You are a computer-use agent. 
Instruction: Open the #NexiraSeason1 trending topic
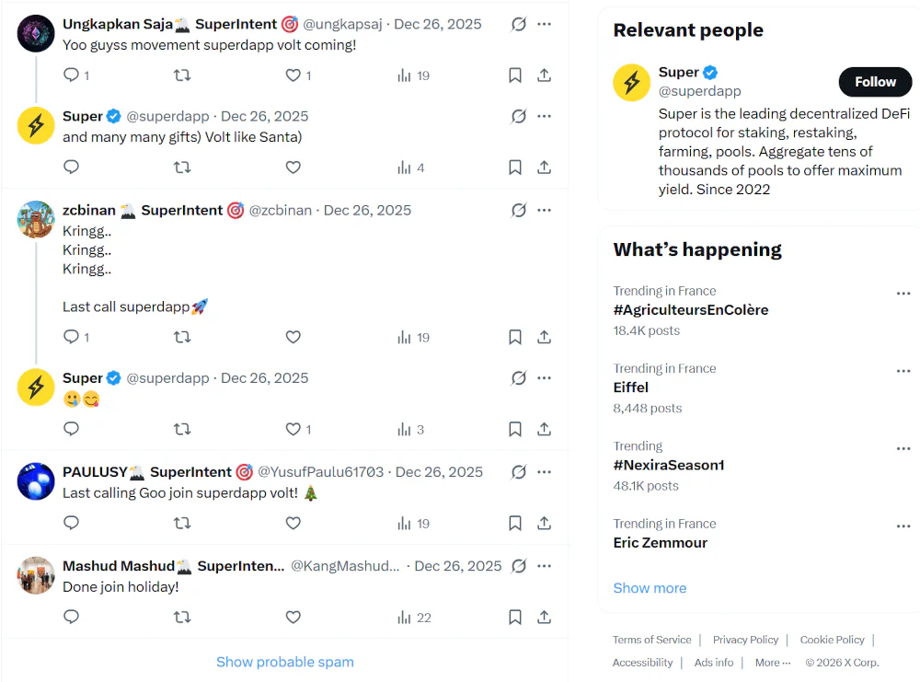[x=669, y=465]
